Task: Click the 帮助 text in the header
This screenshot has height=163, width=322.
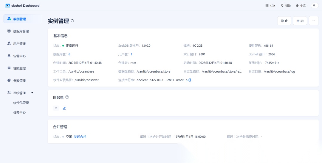Action: (x=288, y=6)
